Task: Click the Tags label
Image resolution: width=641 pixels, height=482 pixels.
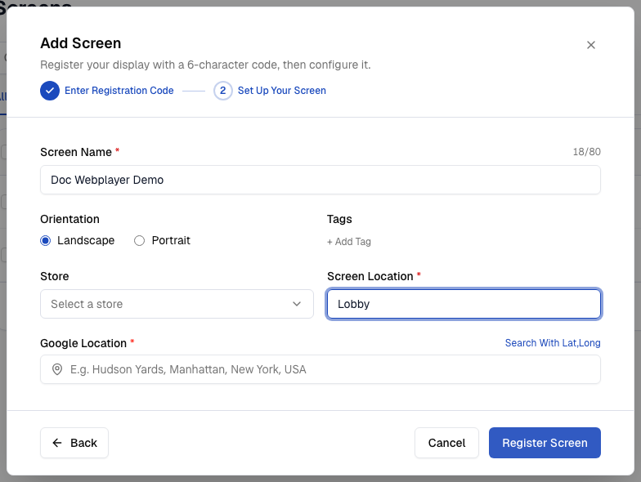Action: pyautogui.click(x=339, y=219)
